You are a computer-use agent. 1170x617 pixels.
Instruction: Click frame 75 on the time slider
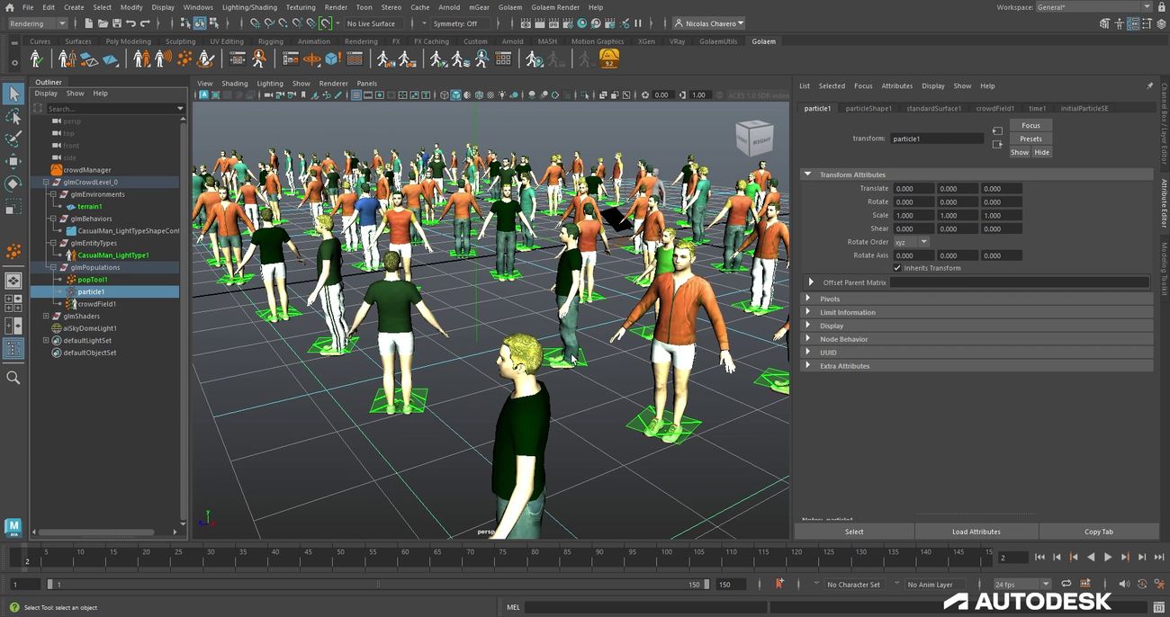tap(503, 559)
